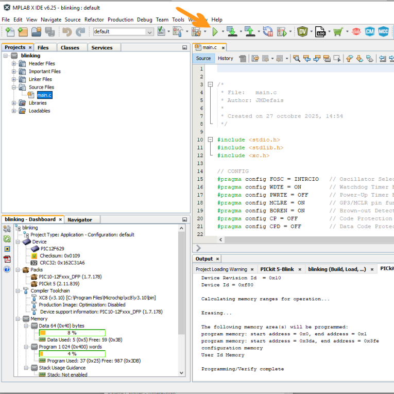Expand the Header Files folder
Viewport: 394px width, 394px height.
point(14,64)
